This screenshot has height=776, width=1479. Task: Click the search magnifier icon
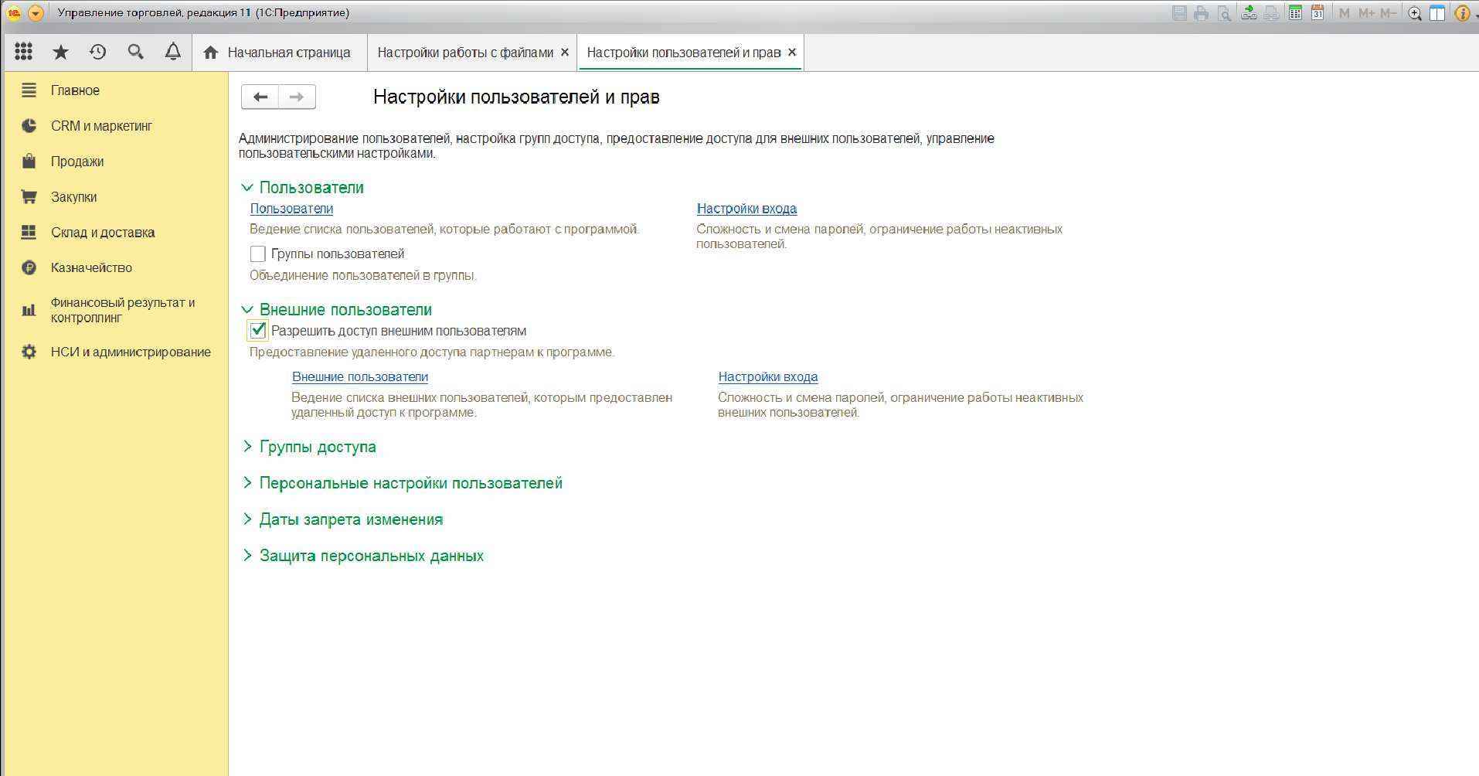[x=135, y=52]
